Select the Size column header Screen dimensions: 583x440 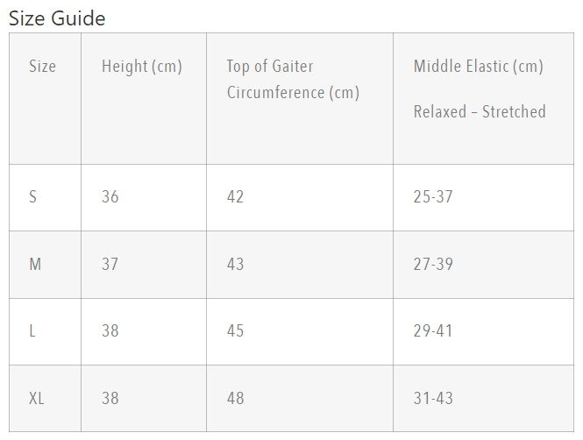pyautogui.click(x=42, y=67)
